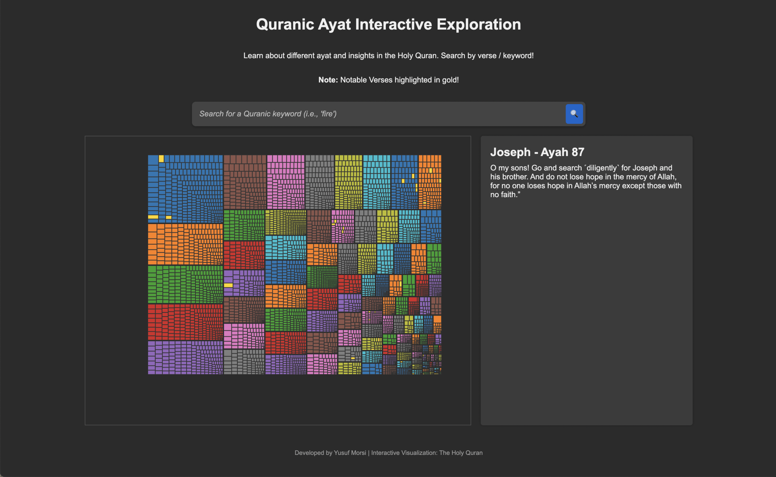The image size is (776, 477).
Task: Select gold cell in the middle-column purple block
Action: click(228, 285)
